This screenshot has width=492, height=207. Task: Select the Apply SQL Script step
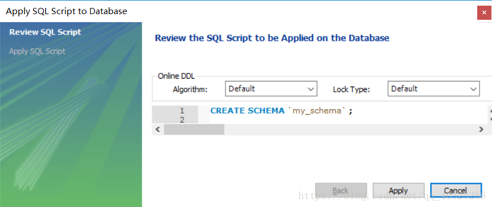pos(37,51)
